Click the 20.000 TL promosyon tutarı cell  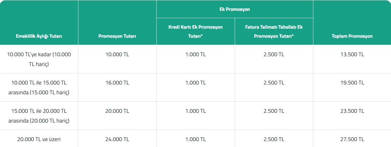pos(117,111)
